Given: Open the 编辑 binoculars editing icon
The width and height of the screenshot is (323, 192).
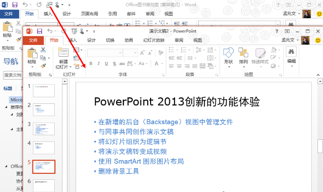Looking at the screenshot, I should (x=291, y=52).
